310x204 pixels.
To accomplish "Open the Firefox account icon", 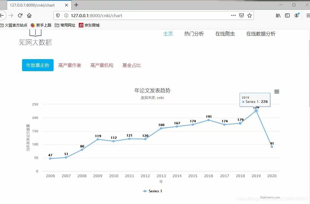I will [297, 15].
